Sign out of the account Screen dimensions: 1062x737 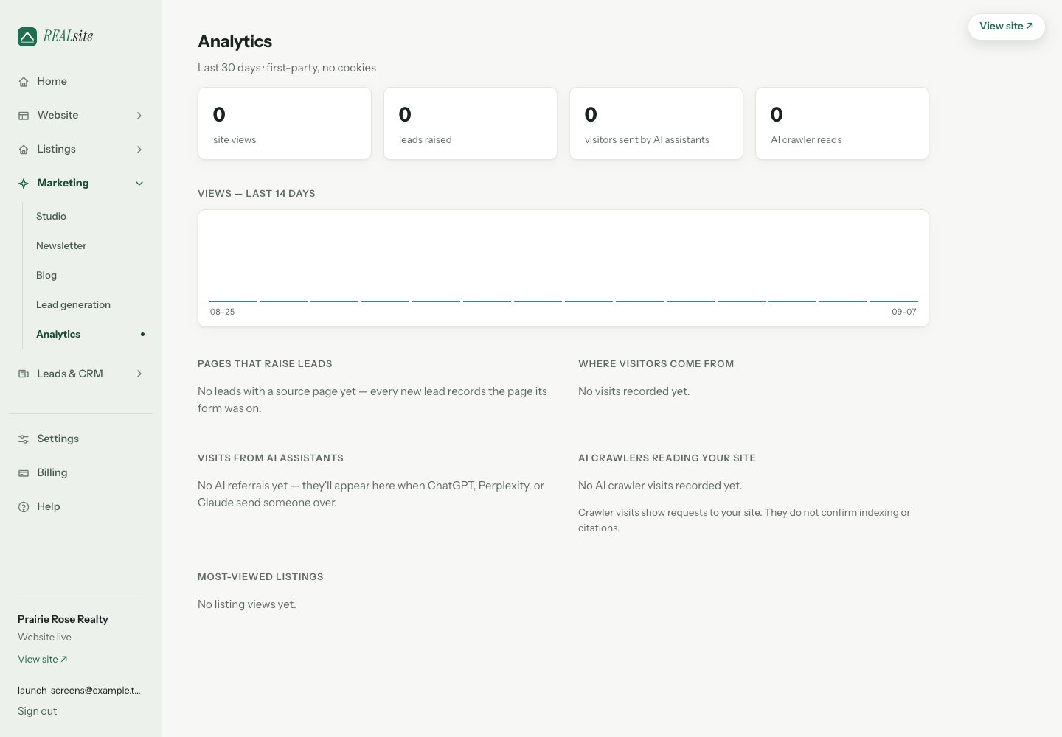point(38,711)
